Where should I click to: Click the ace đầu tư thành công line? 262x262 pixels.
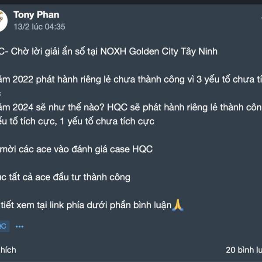(x=65, y=177)
